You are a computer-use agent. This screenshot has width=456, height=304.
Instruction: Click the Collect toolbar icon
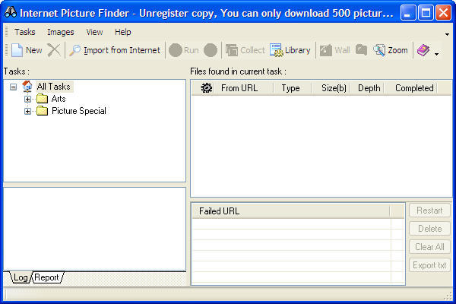click(232, 50)
